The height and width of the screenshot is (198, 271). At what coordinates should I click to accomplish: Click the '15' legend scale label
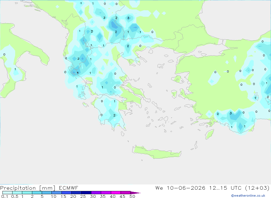63,196
